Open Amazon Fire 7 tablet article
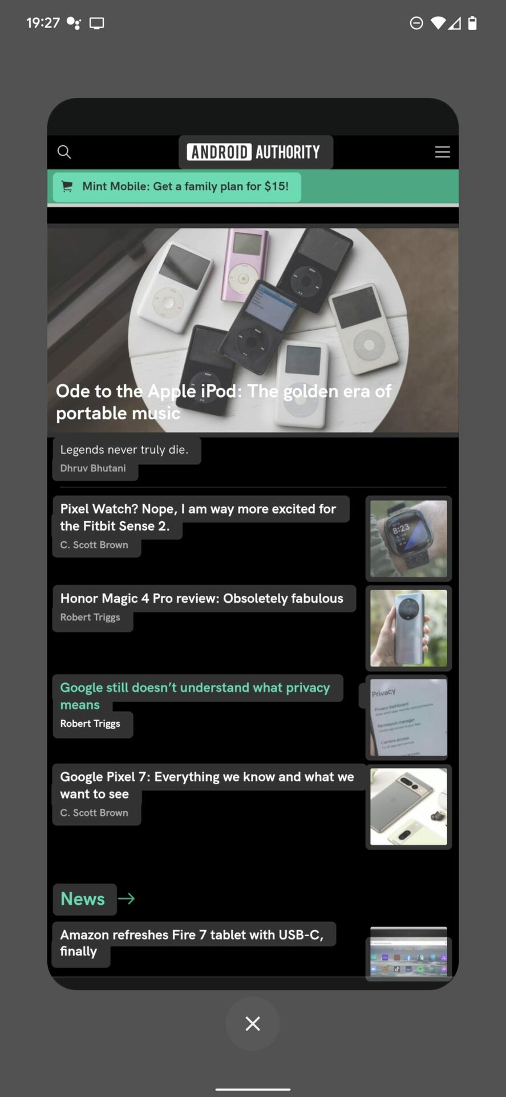Viewport: 506px width, 1097px height. (x=192, y=943)
